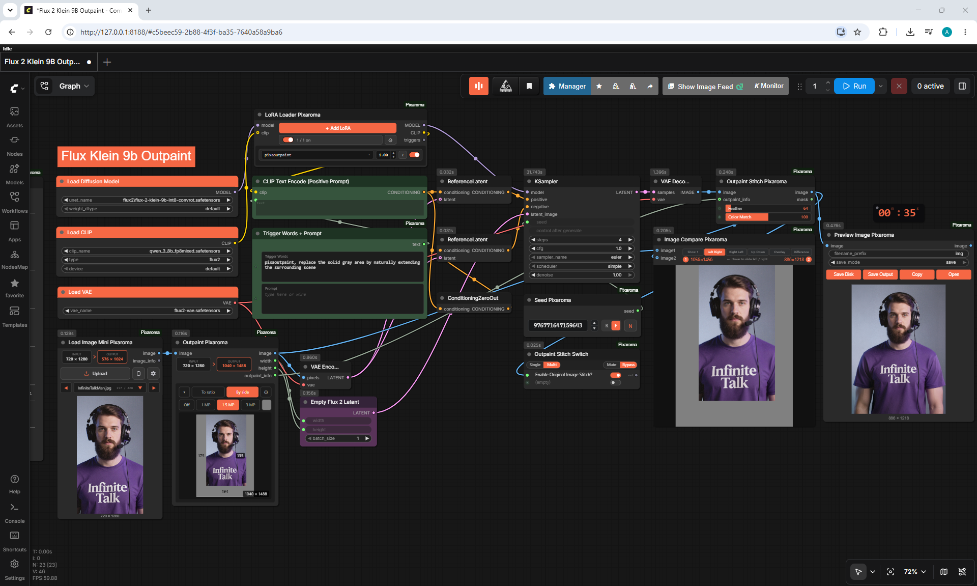Image resolution: width=977 pixels, height=586 pixels.
Task: Open the NodesMap panel
Action: tap(15, 259)
